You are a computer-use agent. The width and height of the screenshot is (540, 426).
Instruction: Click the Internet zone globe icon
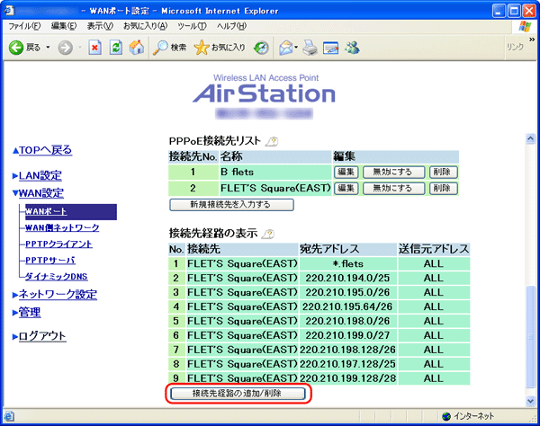[x=446, y=416]
